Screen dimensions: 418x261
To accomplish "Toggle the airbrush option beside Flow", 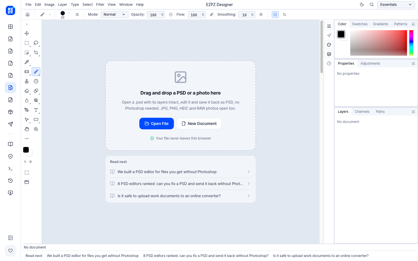I will coord(212,14).
